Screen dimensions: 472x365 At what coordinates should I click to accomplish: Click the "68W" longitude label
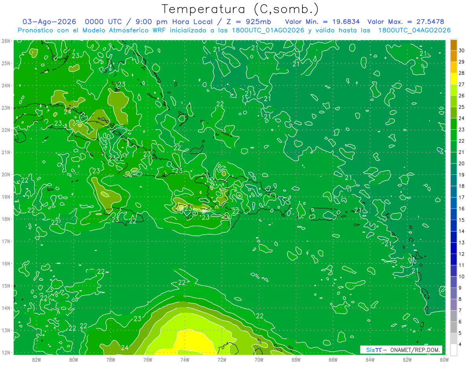(296, 359)
